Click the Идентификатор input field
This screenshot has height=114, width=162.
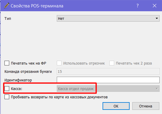point(108,80)
